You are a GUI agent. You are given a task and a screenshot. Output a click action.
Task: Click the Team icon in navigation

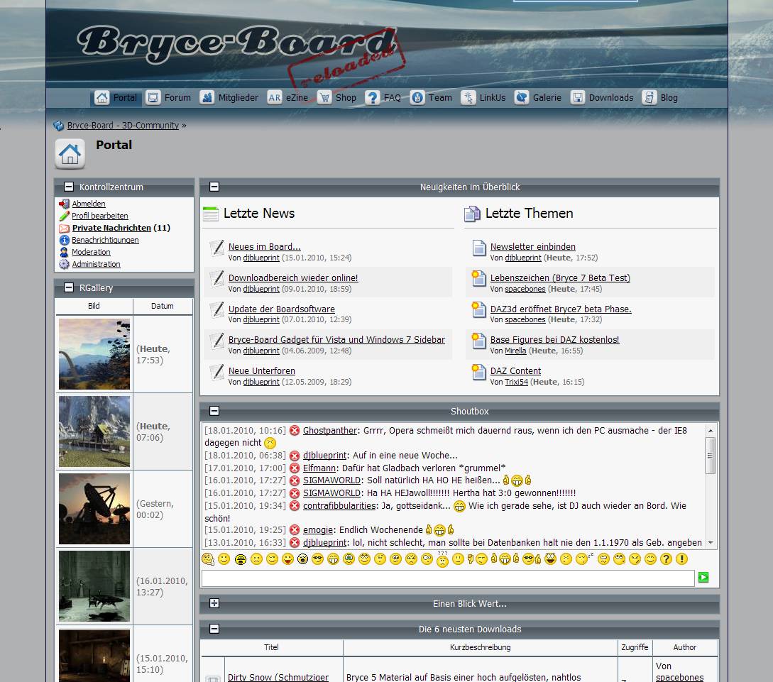point(417,97)
